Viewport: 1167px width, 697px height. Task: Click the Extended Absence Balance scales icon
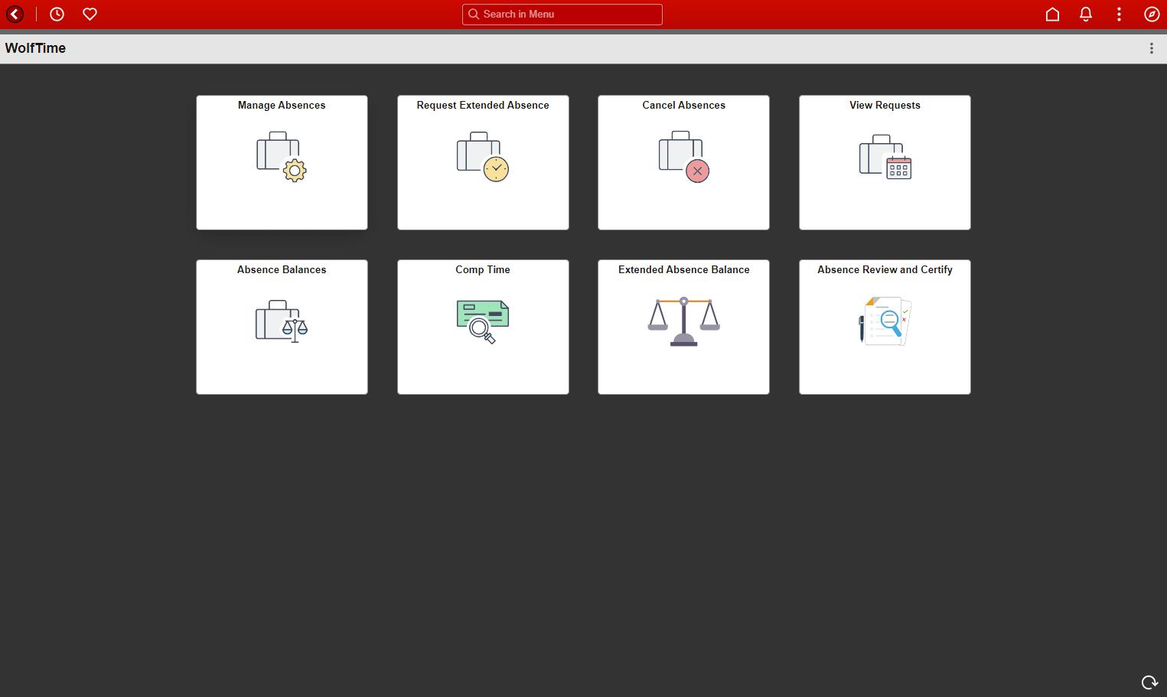coord(684,321)
